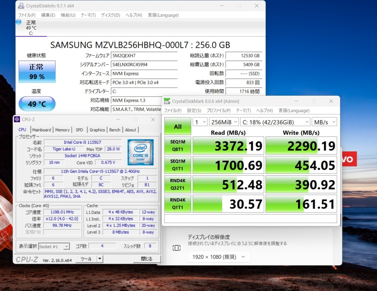The height and width of the screenshot is (291, 377).
Task: Run the RND4K Q32T1 test
Action: point(178,184)
